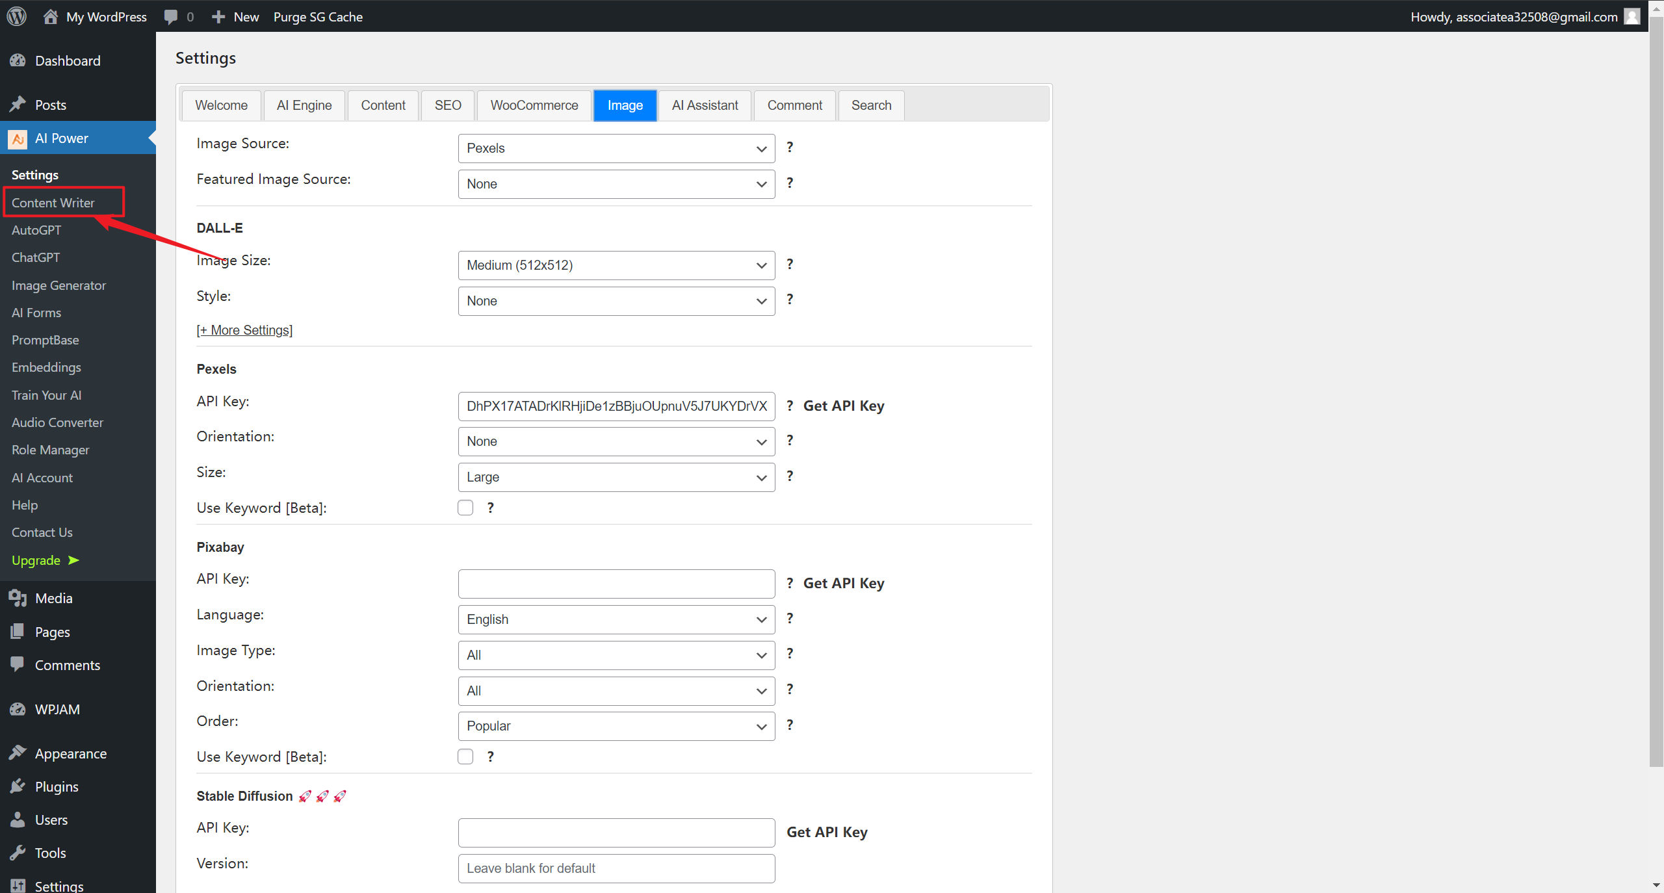Screen dimensions: 1664x893
Task: Click the Pixabay API Key input field
Action: [x=616, y=584]
